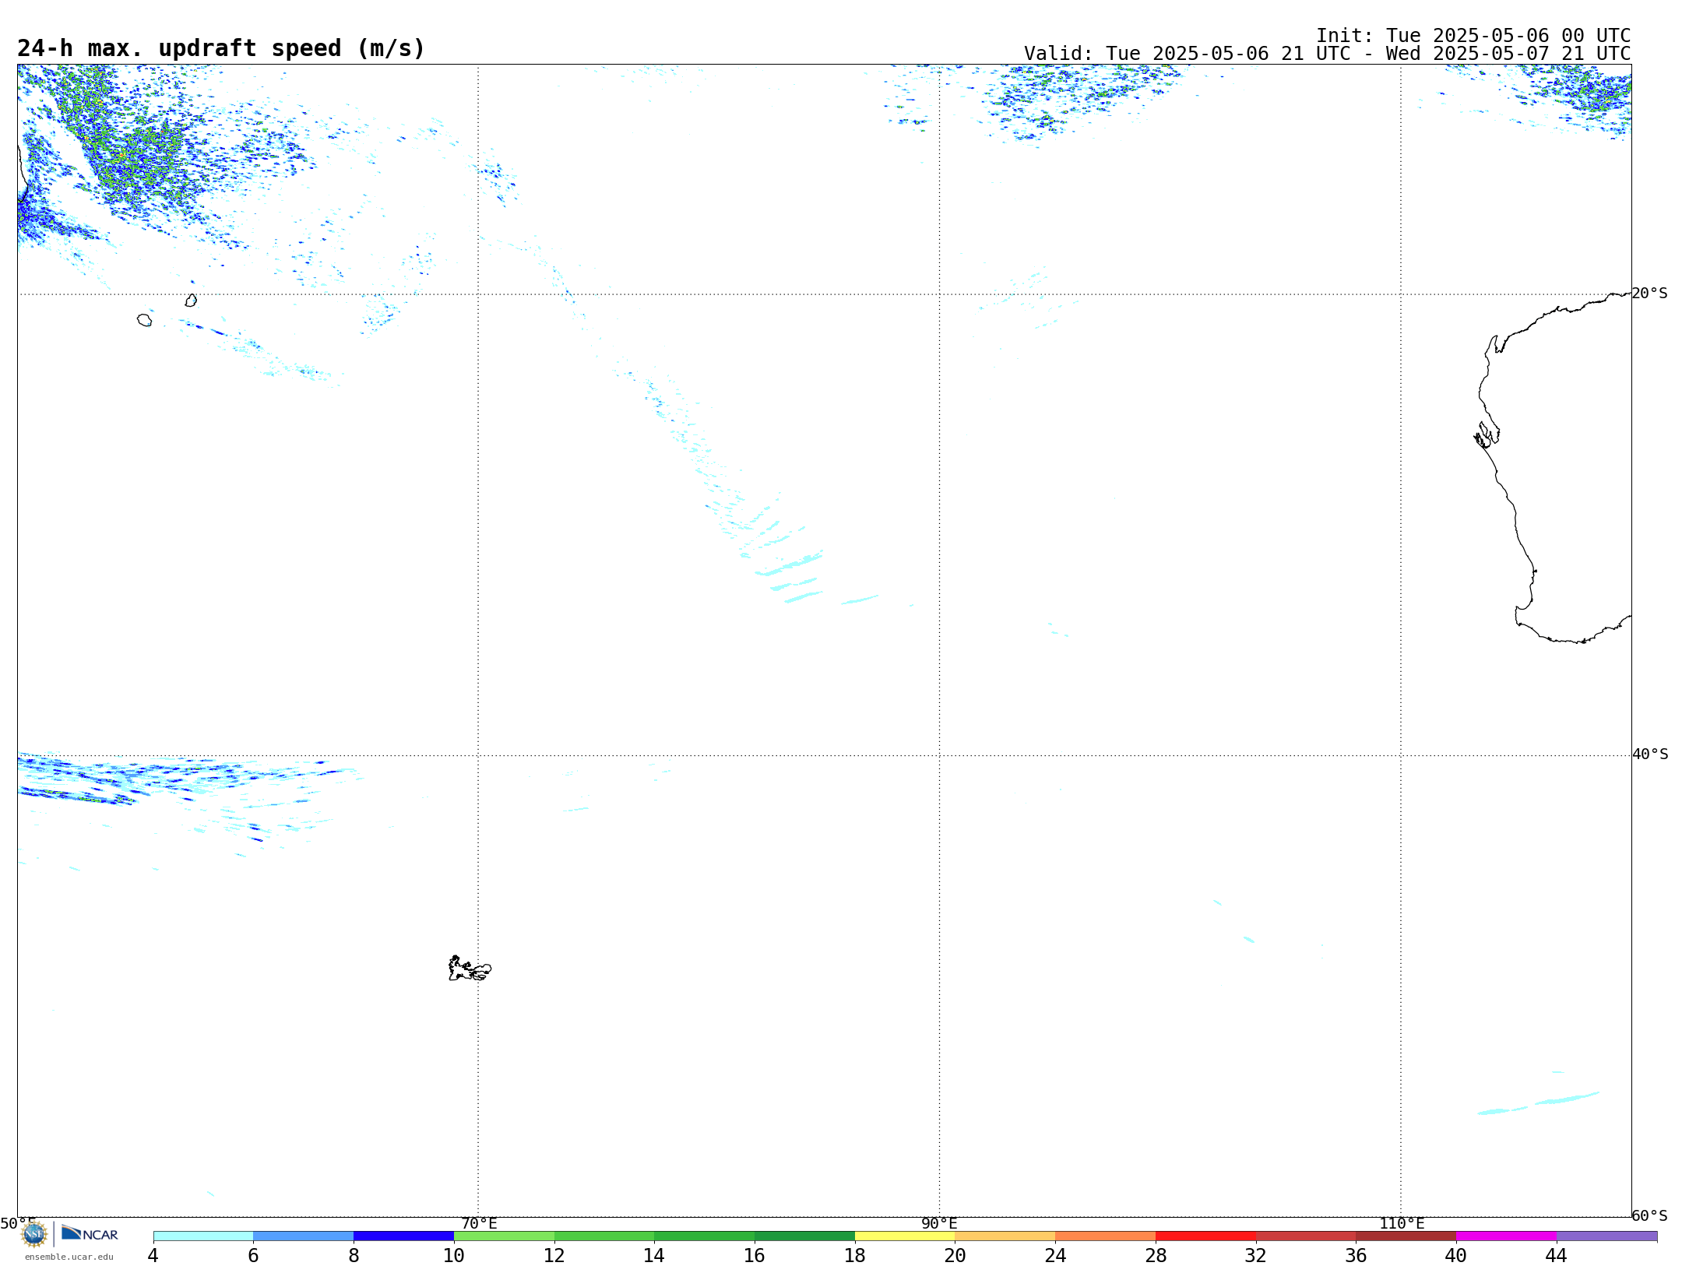Click the colorbar tick label 4
The image size is (1682, 1266).
[x=153, y=1255]
